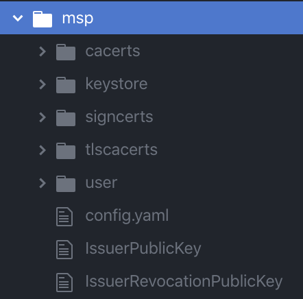The width and height of the screenshot is (303, 299).
Task: Click the keystore folder icon
Action: pos(66,85)
